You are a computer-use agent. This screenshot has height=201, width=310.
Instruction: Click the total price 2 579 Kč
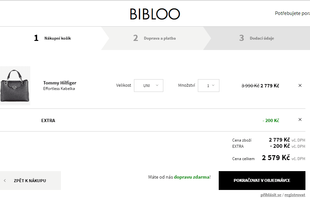[x=276, y=158]
